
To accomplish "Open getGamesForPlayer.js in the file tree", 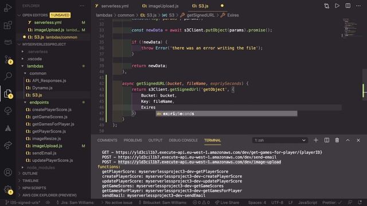I will (x=53, y=124).
